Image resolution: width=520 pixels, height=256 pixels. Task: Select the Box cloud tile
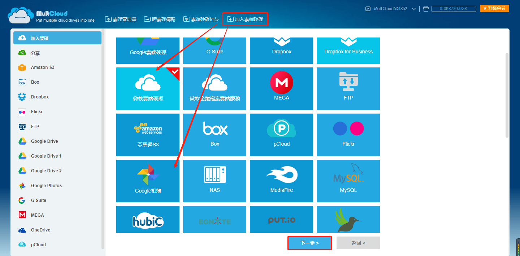tap(214, 135)
